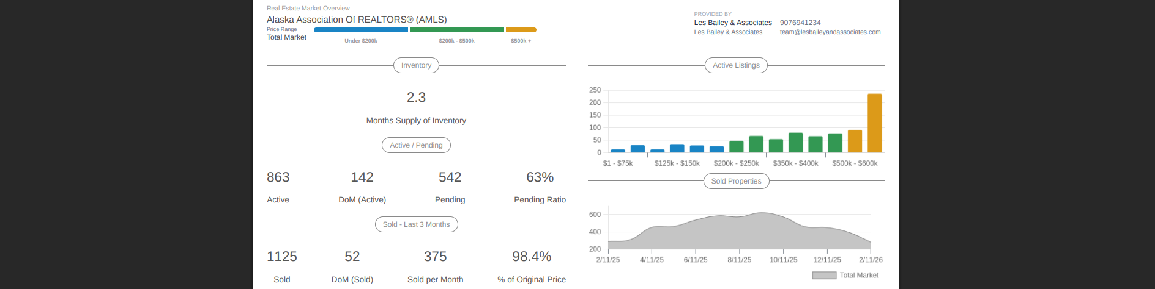Click the 2.3 Months Supply of Inventory value
The image size is (1155, 289).
416,98
